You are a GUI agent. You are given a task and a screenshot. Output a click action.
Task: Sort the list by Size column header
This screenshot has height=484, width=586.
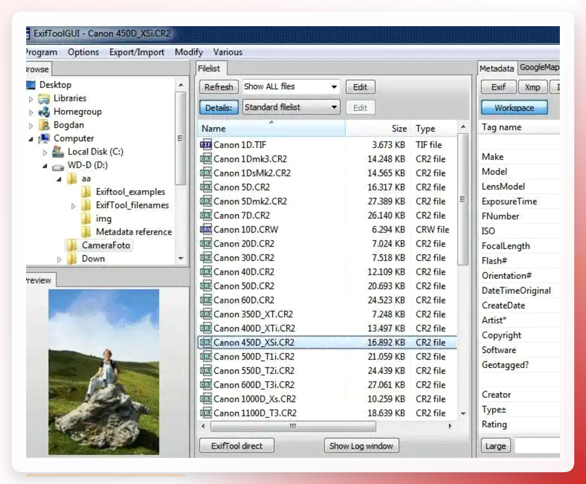click(x=377, y=128)
